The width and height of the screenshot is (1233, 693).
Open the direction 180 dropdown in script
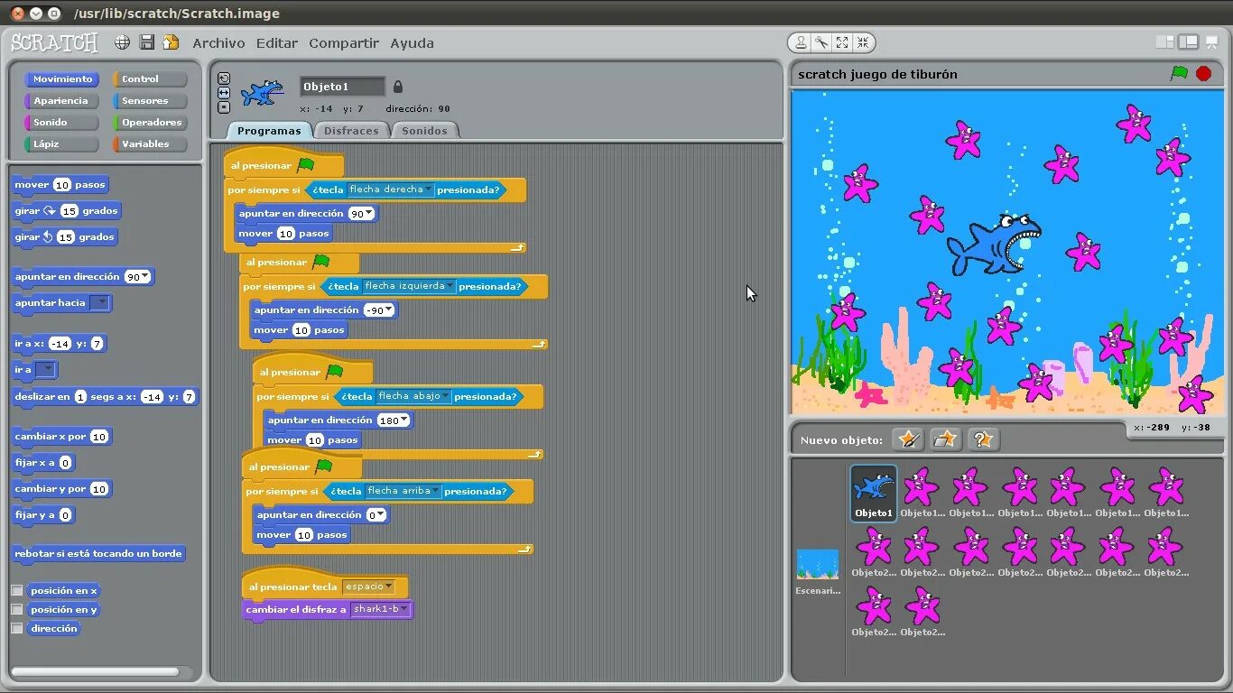394,420
